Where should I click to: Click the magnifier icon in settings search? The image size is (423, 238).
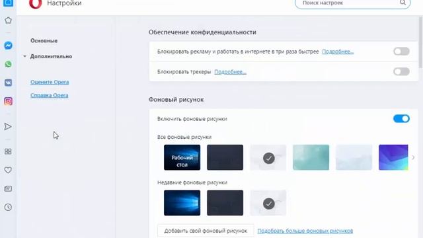click(x=403, y=3)
